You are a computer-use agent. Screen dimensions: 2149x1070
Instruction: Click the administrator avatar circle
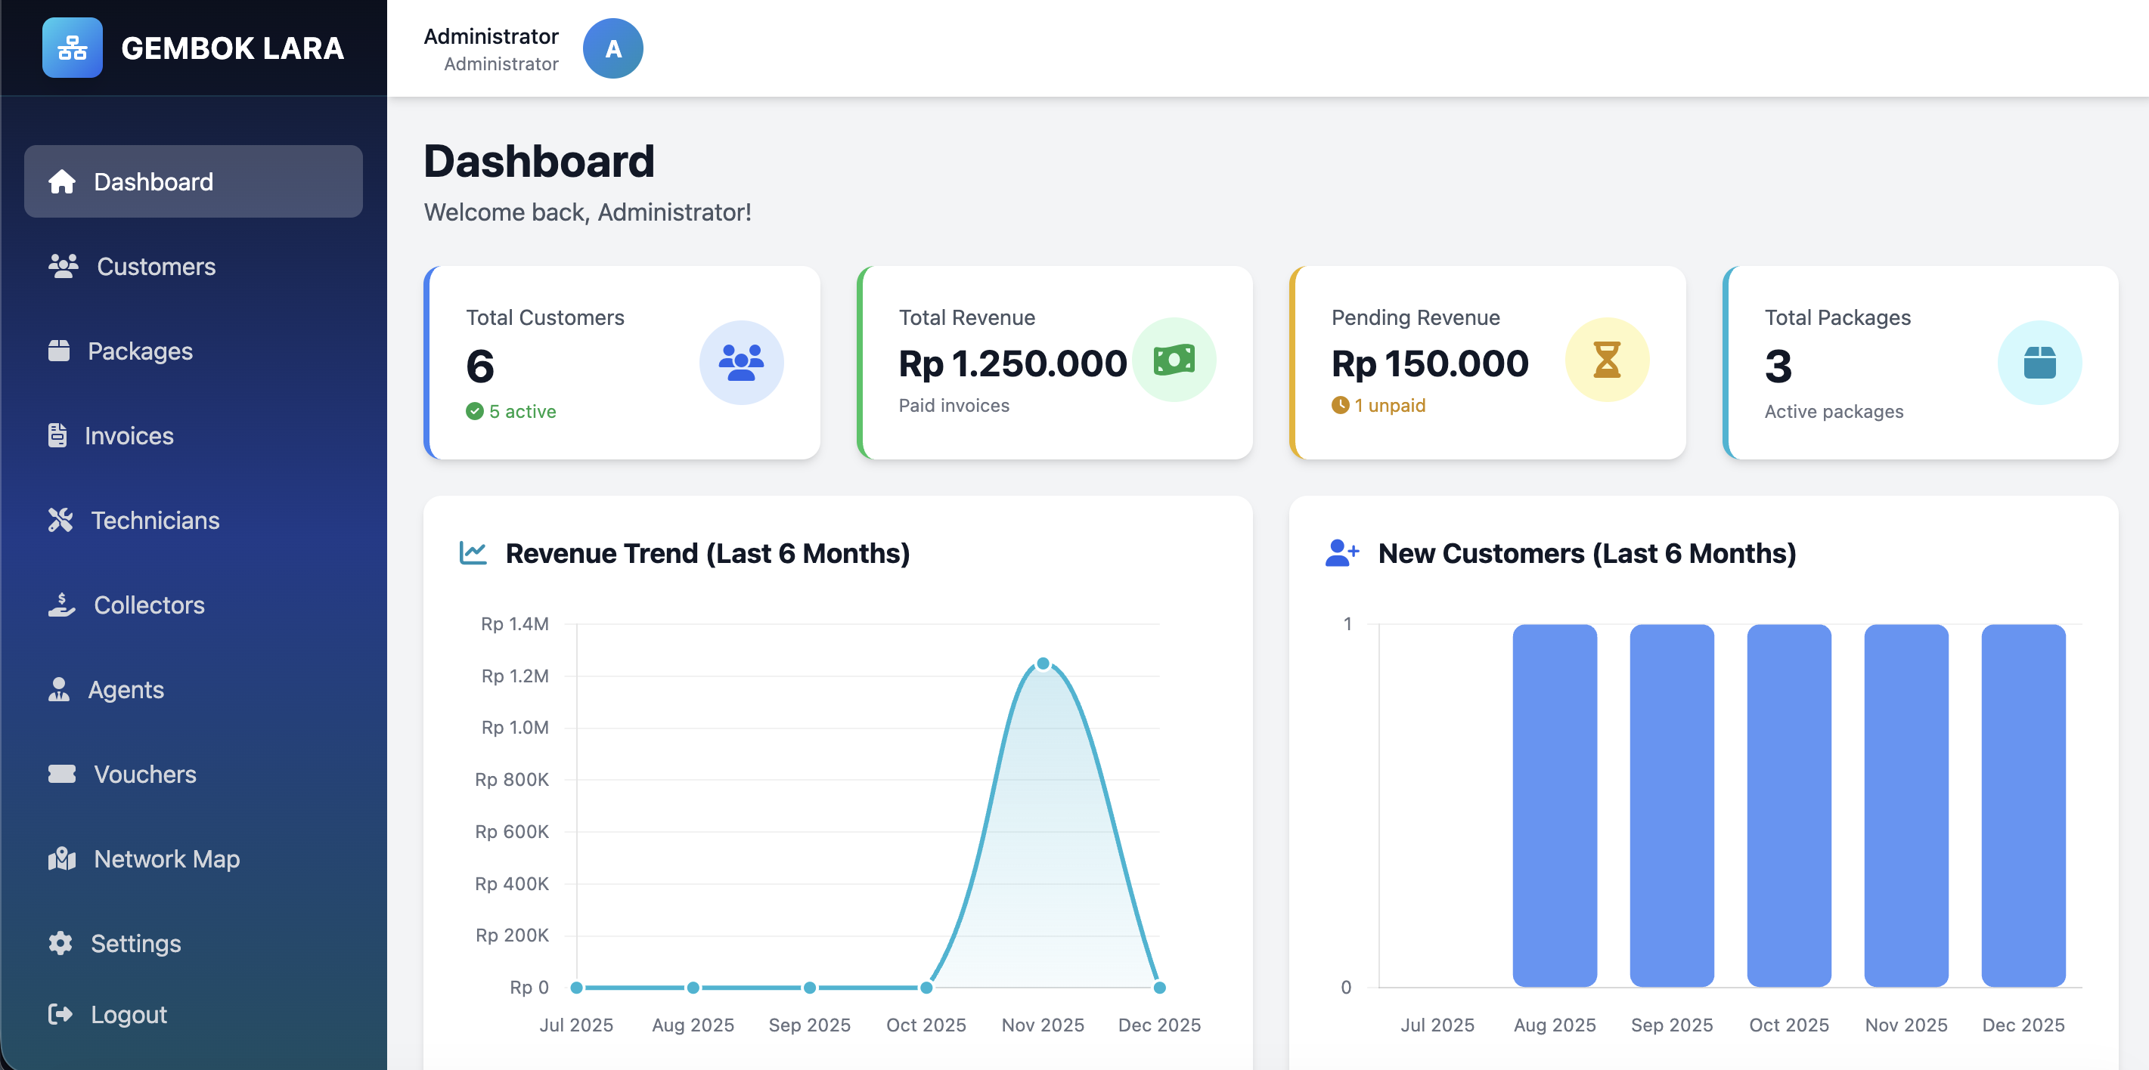point(612,48)
